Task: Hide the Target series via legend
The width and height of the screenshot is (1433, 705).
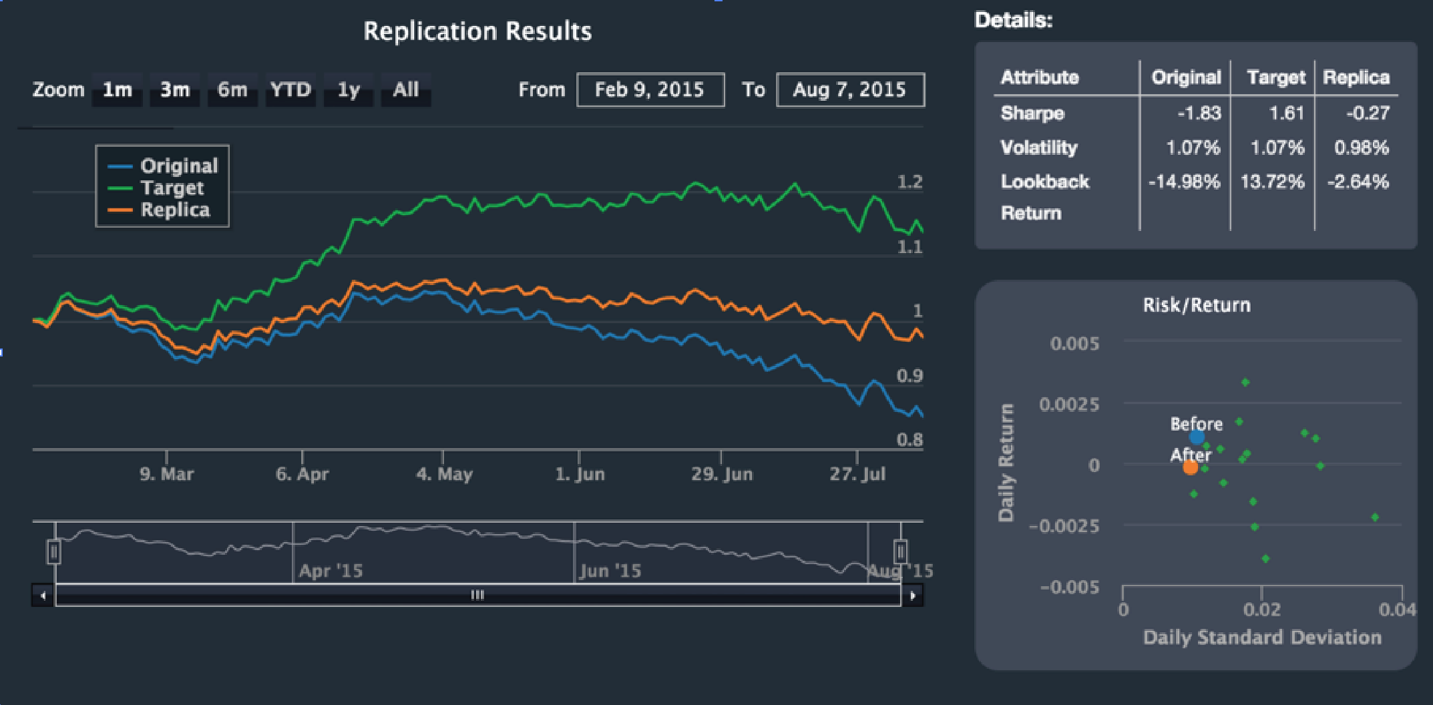Action: pyautogui.click(x=172, y=188)
